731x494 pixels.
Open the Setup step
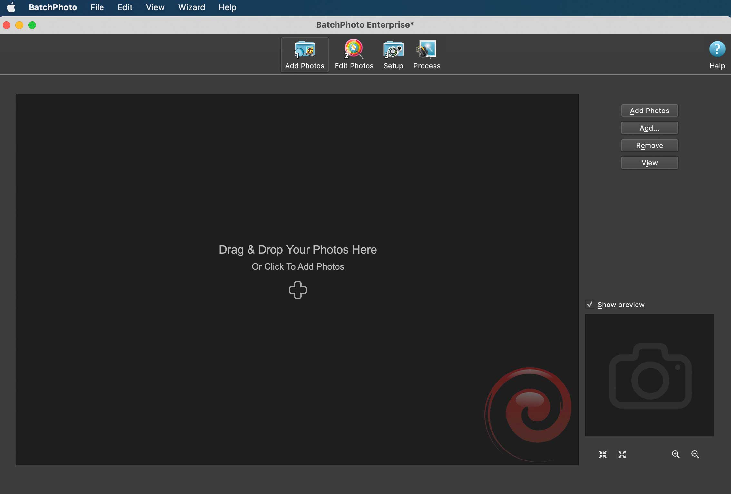coord(393,55)
